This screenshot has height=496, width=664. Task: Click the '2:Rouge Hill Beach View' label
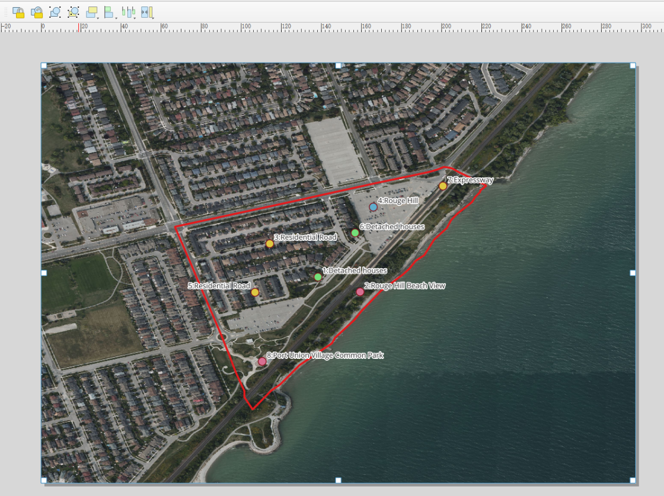point(404,286)
